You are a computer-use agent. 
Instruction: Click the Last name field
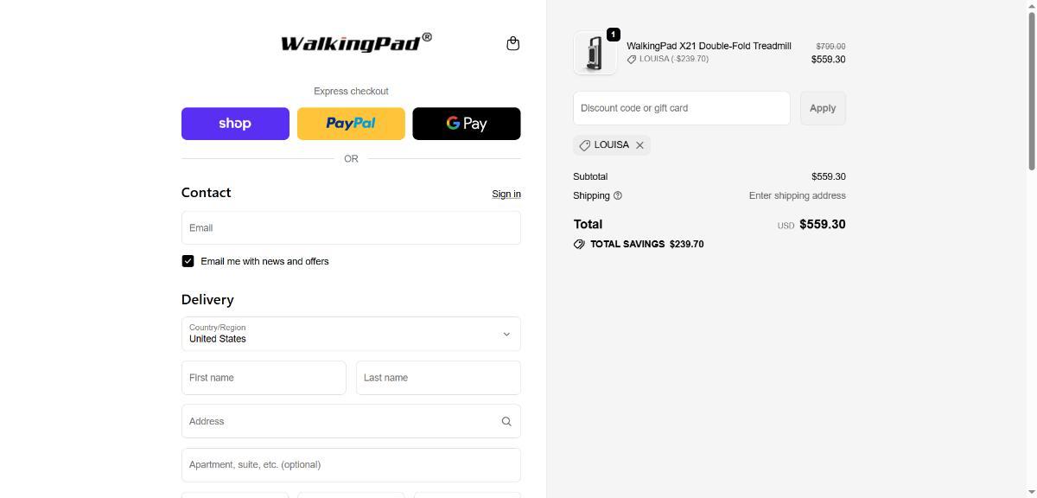point(438,378)
